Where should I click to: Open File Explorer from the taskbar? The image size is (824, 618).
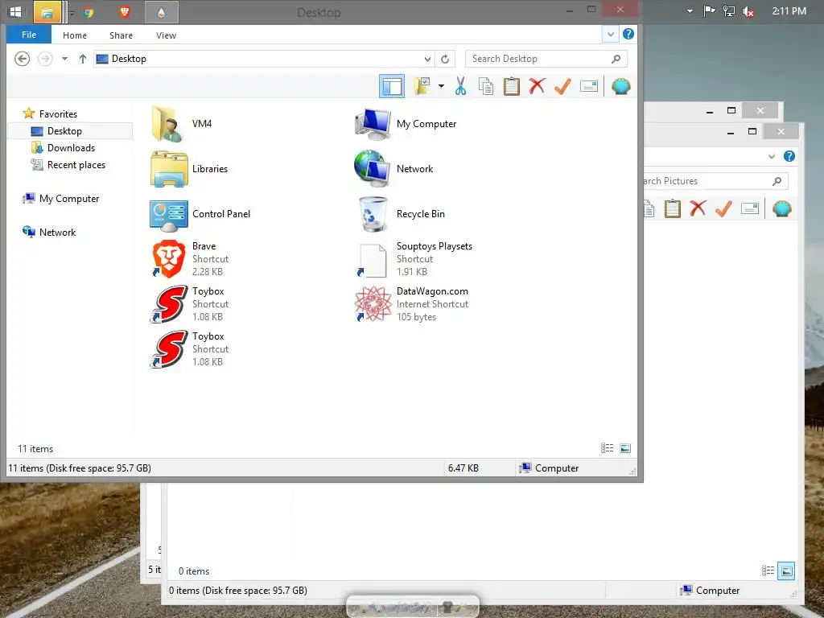[x=47, y=12]
